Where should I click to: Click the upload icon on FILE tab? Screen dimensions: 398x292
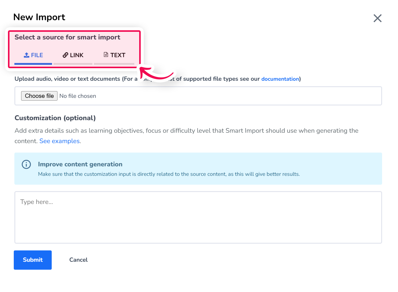point(27,55)
